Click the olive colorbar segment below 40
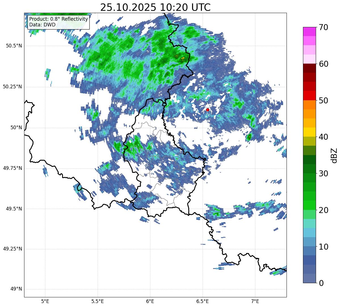 click(x=309, y=141)
